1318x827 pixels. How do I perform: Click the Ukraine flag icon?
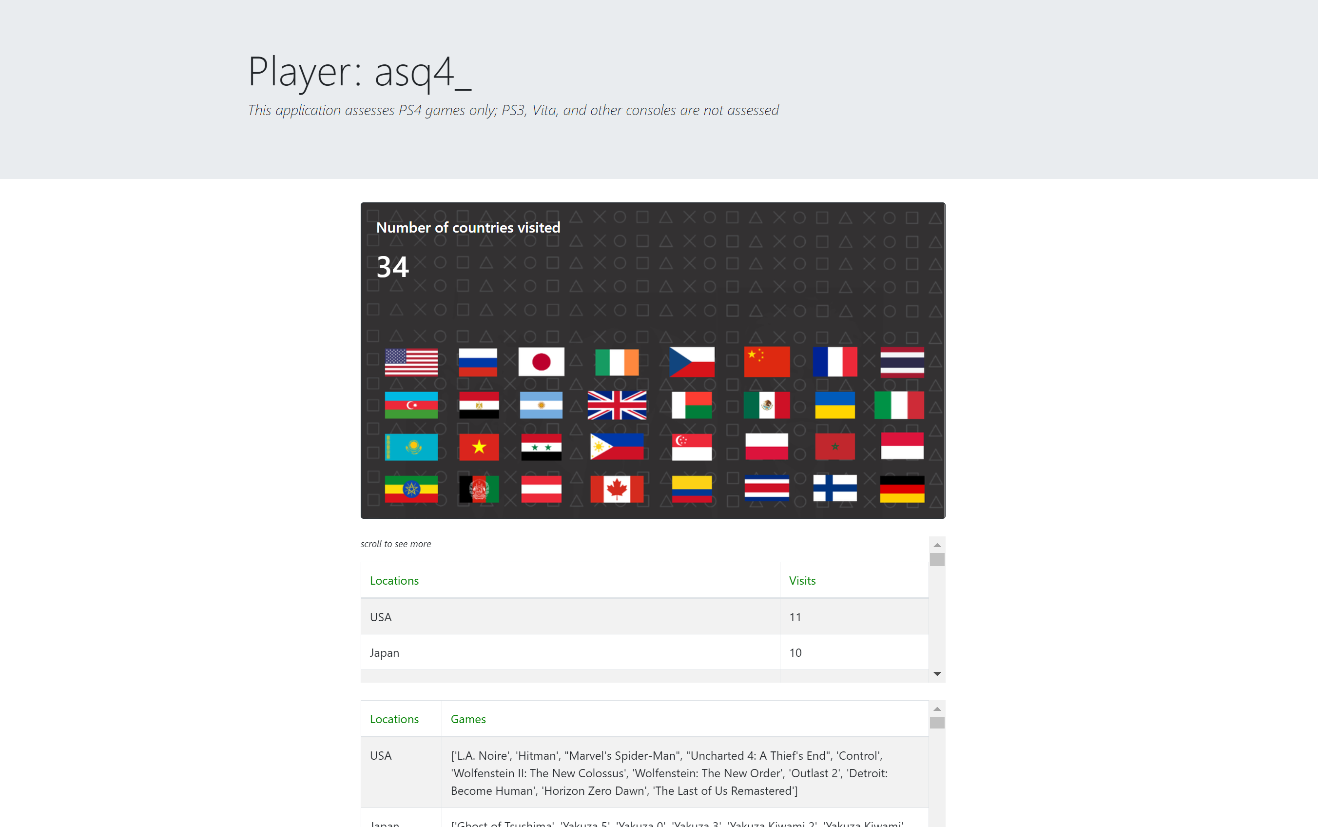tap(835, 405)
